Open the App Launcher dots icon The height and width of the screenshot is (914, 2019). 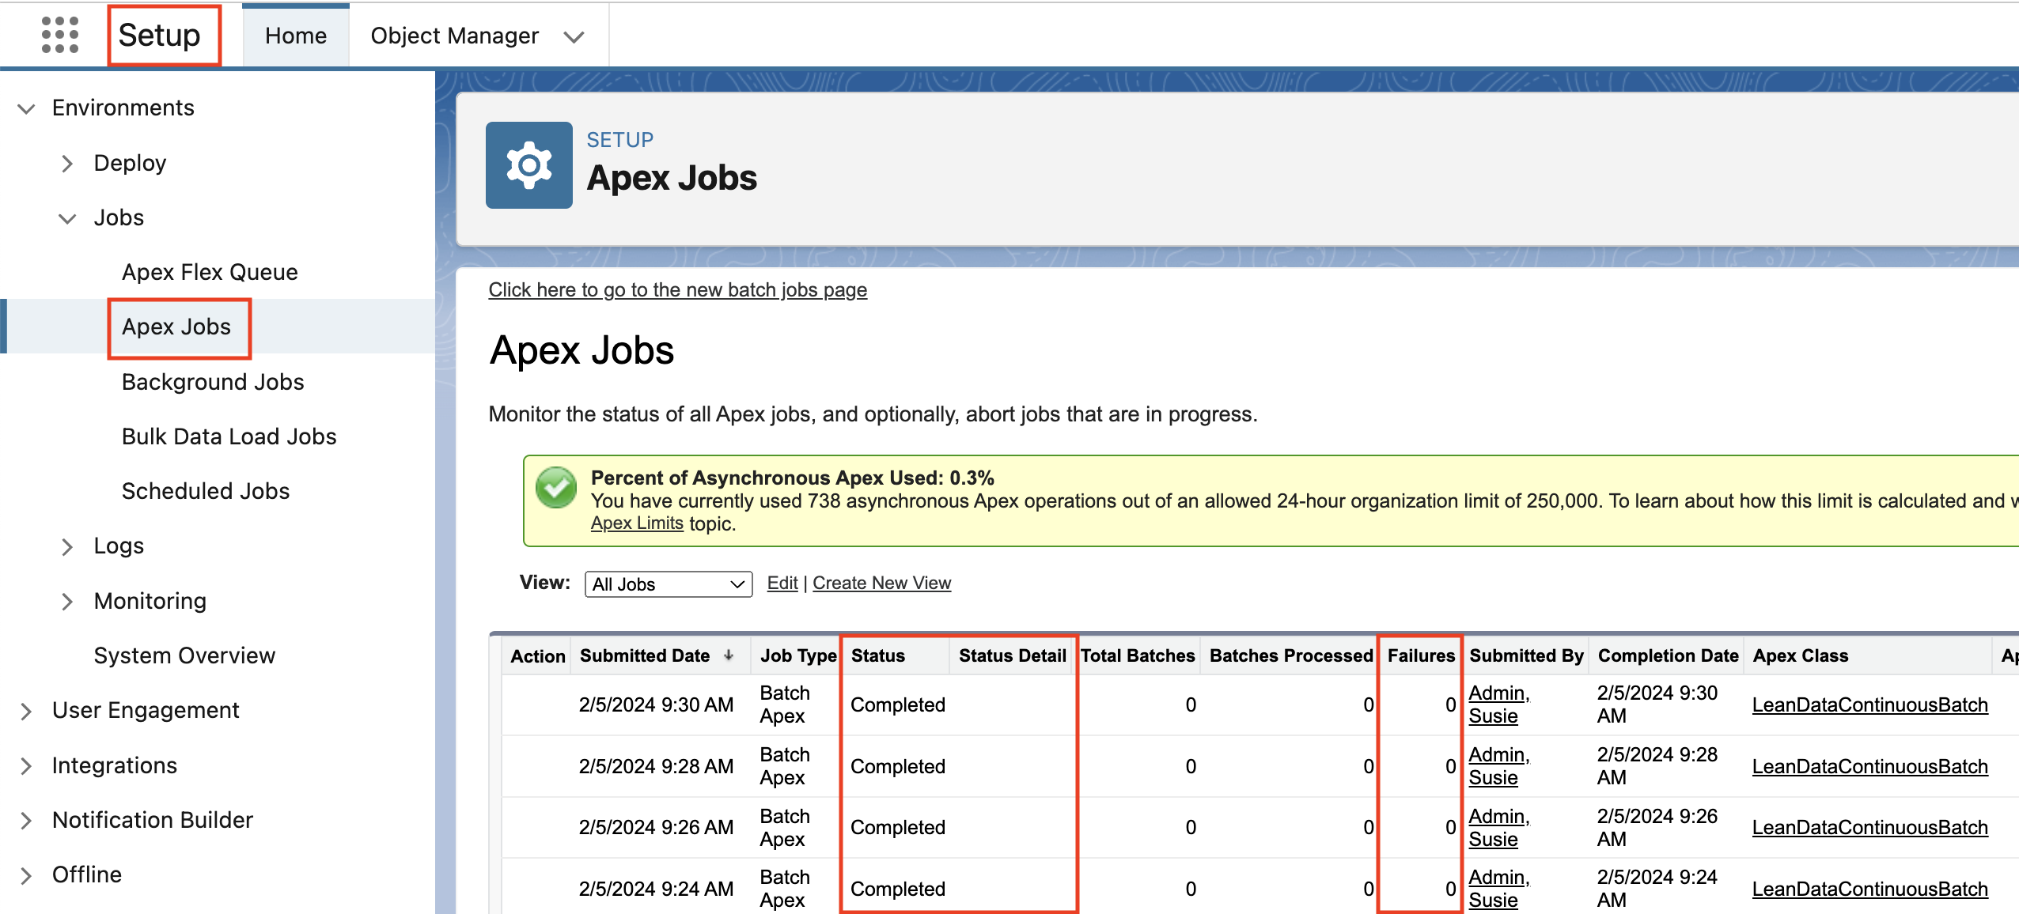pyautogui.click(x=60, y=35)
